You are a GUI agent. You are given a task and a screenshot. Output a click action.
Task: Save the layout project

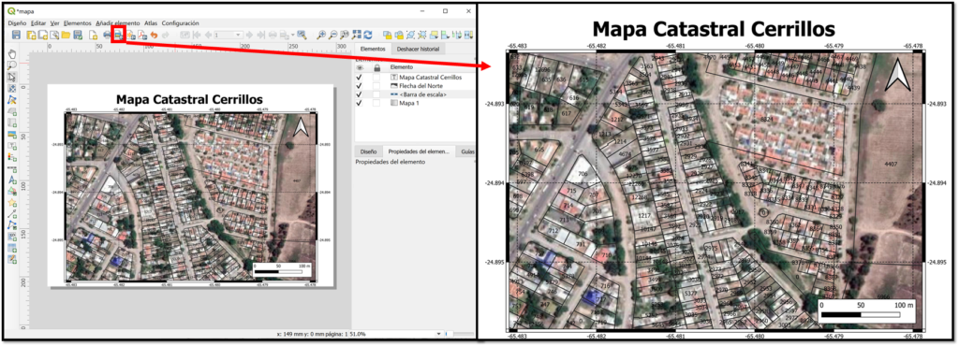click(16, 35)
